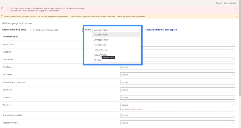Collapse the Show dropdown combo box
Screen dimensions: 241x128
point(116,30)
